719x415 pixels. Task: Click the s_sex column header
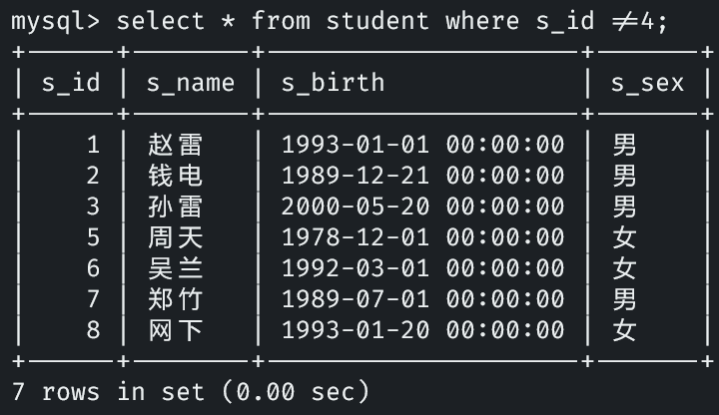tap(647, 83)
